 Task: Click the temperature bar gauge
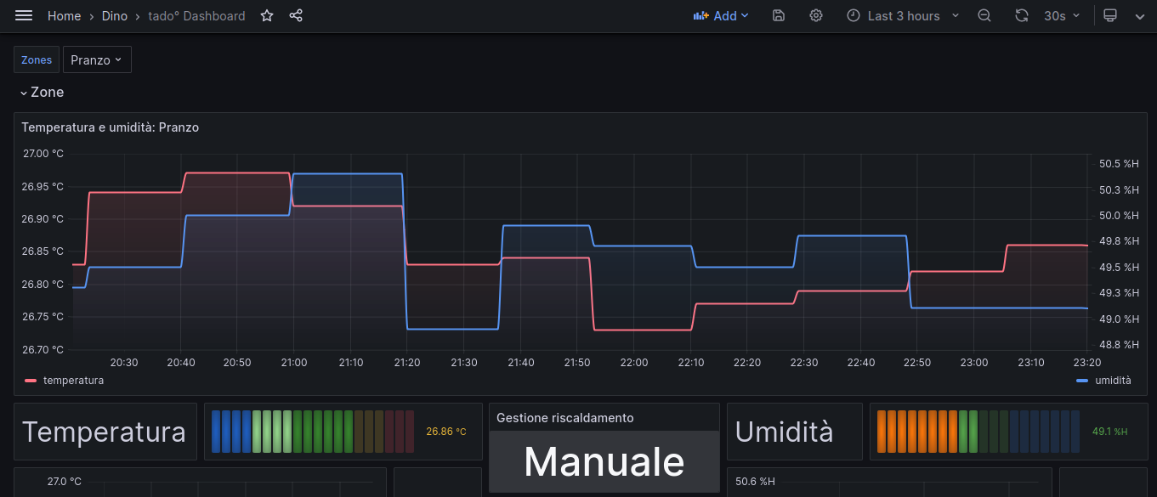point(314,432)
